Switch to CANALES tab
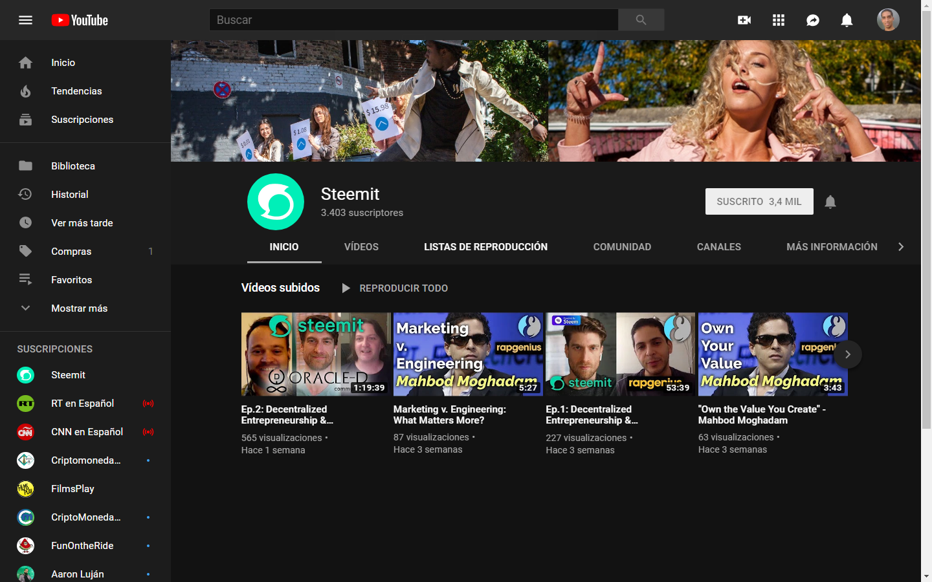This screenshot has height=582, width=932. 719,247
